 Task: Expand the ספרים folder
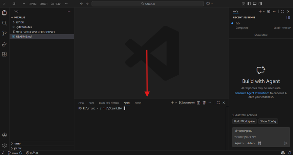[20, 22]
